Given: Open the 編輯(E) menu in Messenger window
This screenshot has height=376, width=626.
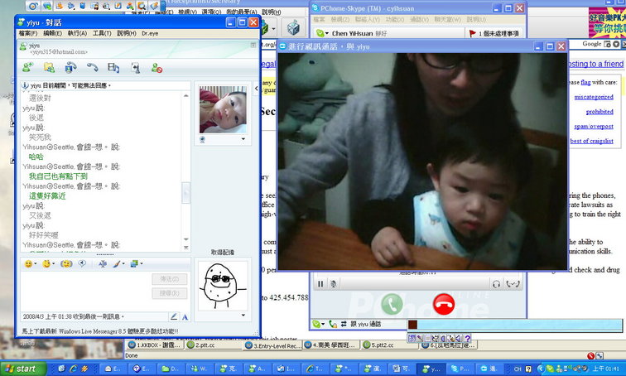Looking at the screenshot, I should point(52,33).
